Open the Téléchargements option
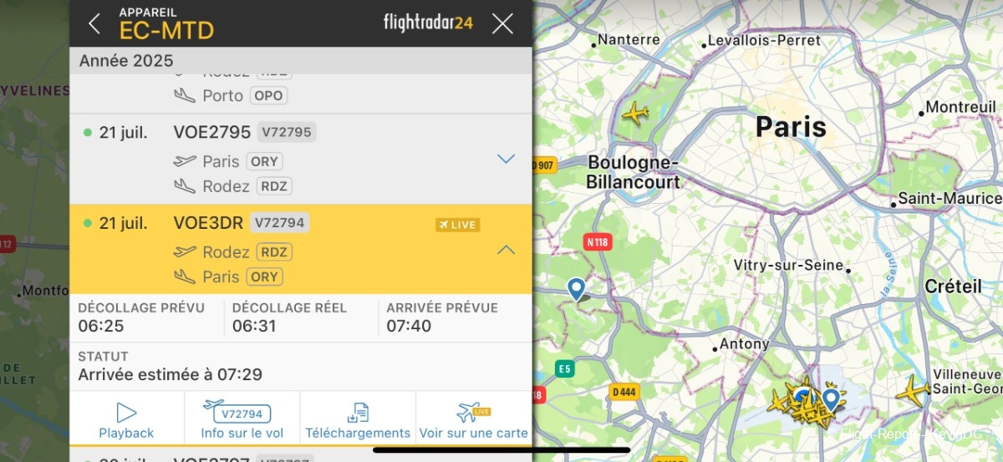Viewport: 1003px width, 462px height. 358,420
